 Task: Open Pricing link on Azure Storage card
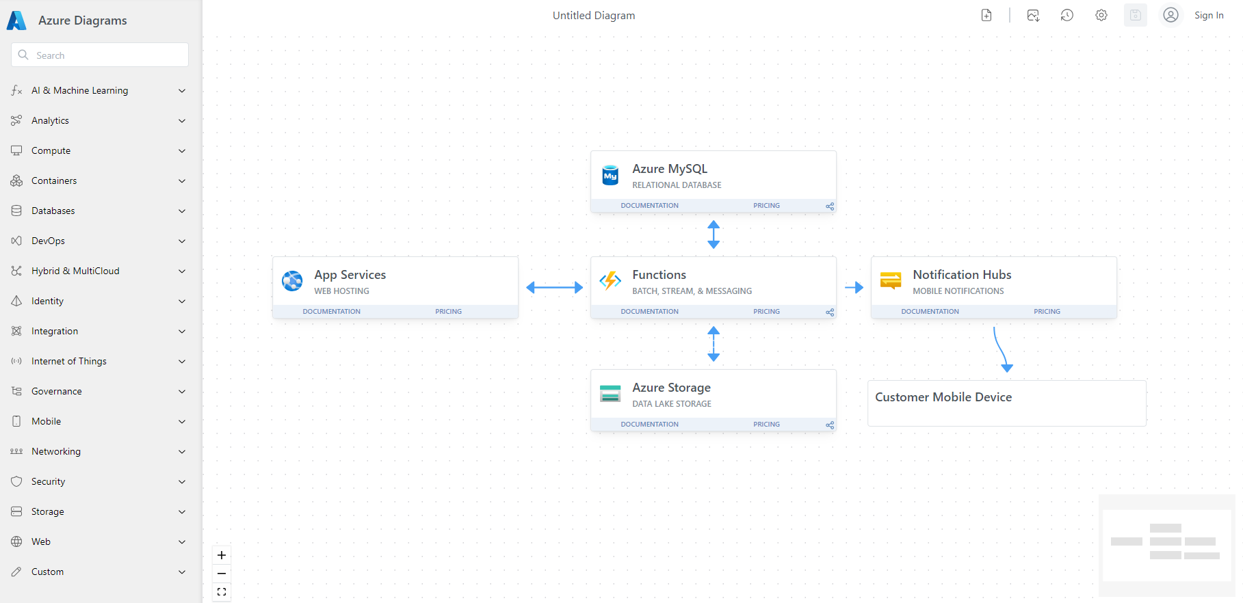(766, 425)
